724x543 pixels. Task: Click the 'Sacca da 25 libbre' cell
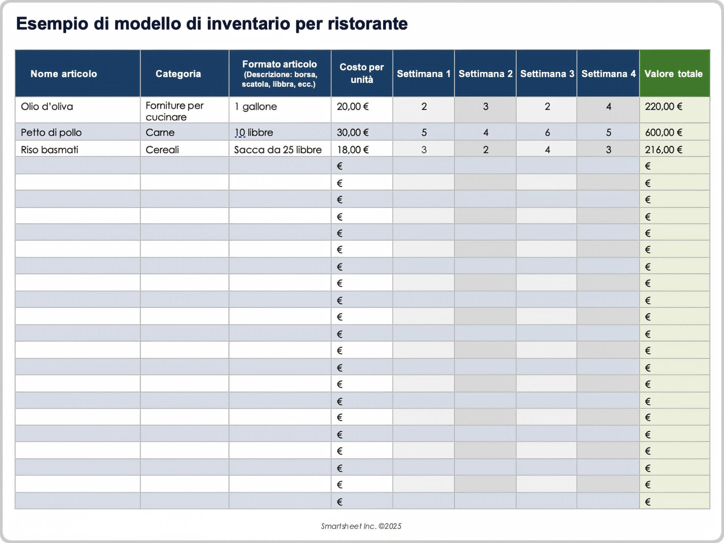point(278,149)
